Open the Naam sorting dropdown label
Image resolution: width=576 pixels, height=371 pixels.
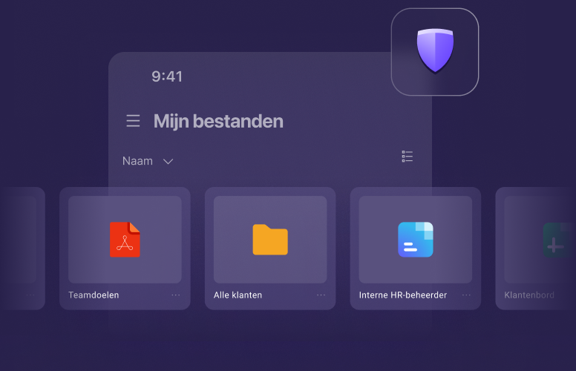pyautogui.click(x=137, y=161)
